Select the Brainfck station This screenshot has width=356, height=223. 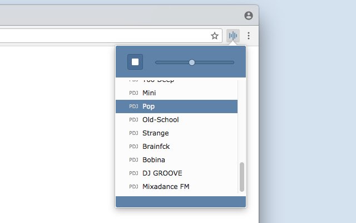(177, 146)
